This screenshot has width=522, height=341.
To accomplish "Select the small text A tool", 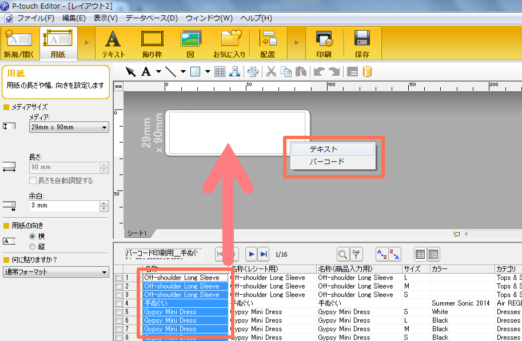I will click(146, 72).
